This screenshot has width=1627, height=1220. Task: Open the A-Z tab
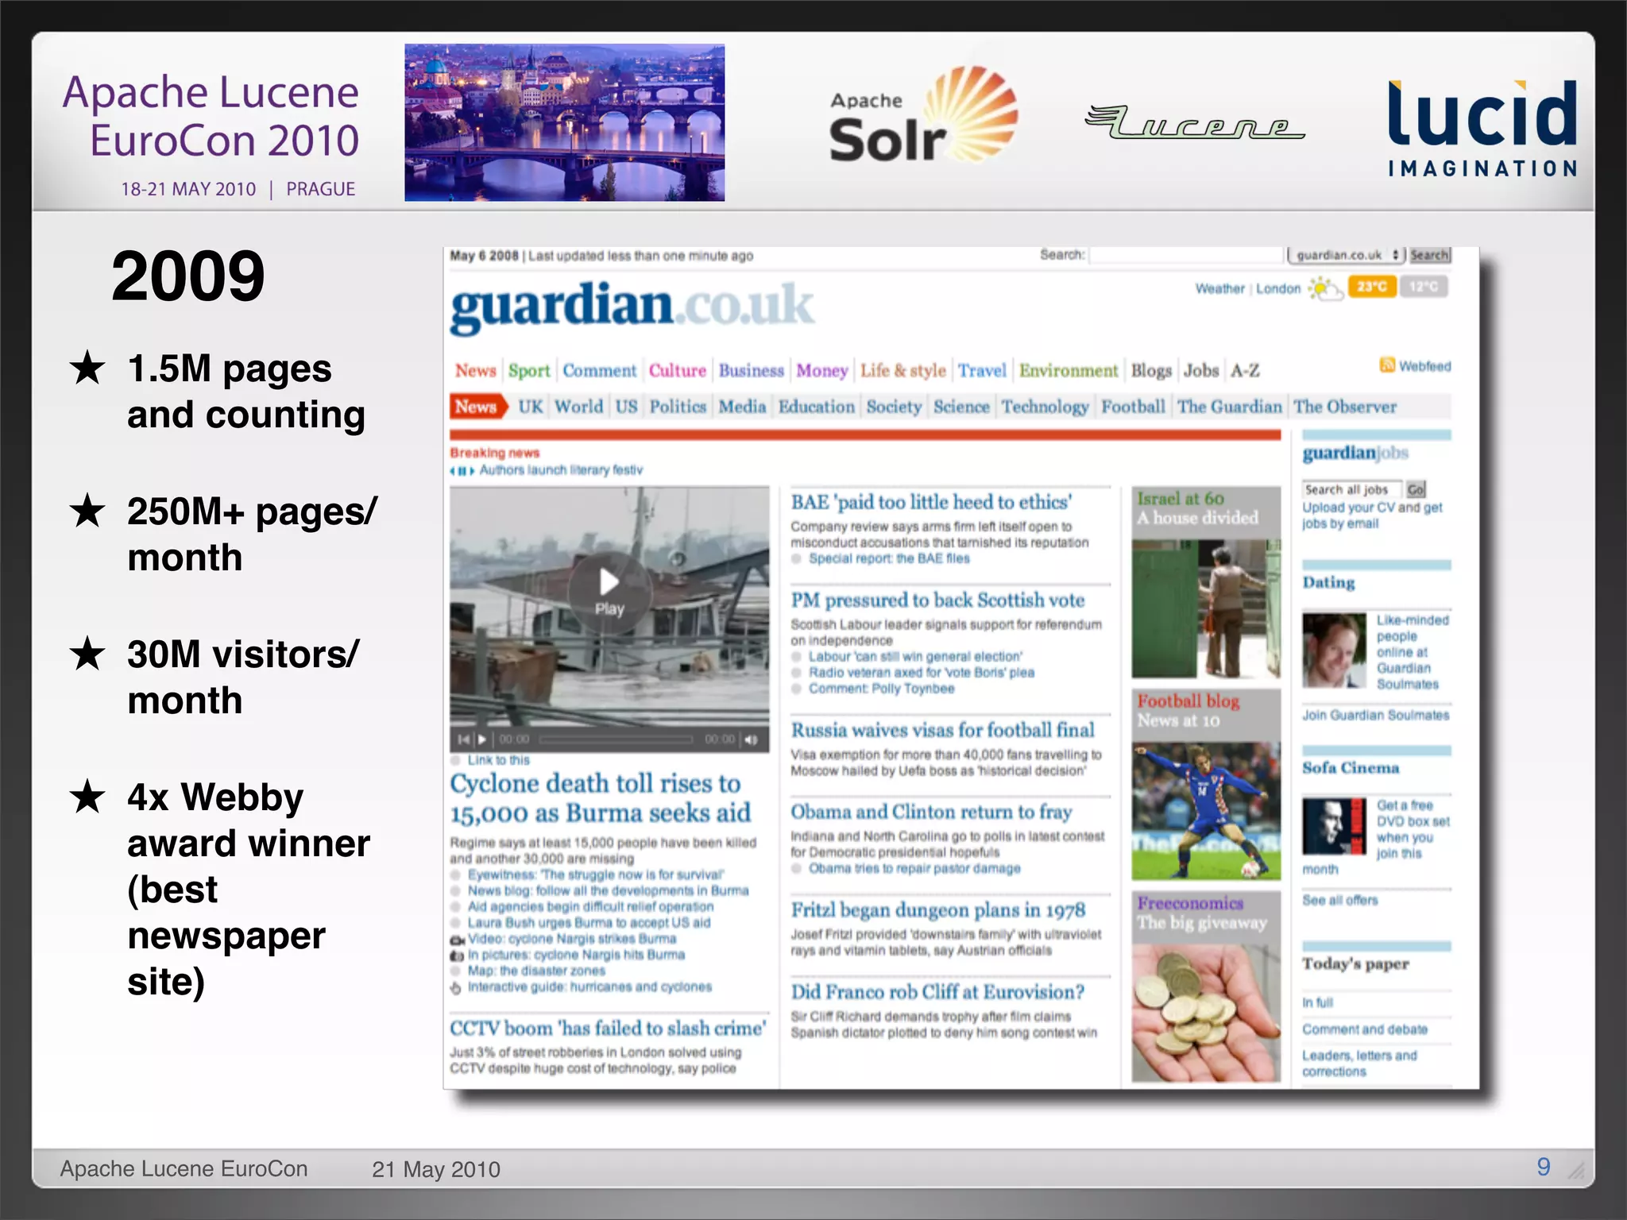coord(1245,371)
